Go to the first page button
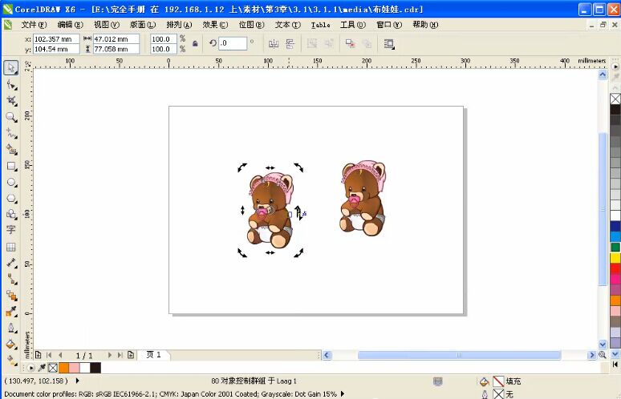The height and width of the screenshot is (399, 621). click(x=49, y=355)
